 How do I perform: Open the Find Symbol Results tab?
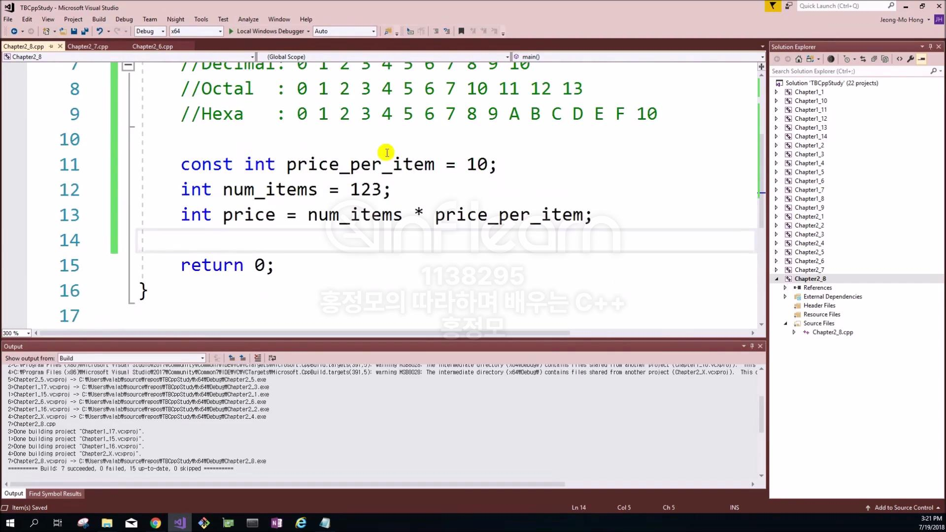[55, 494]
